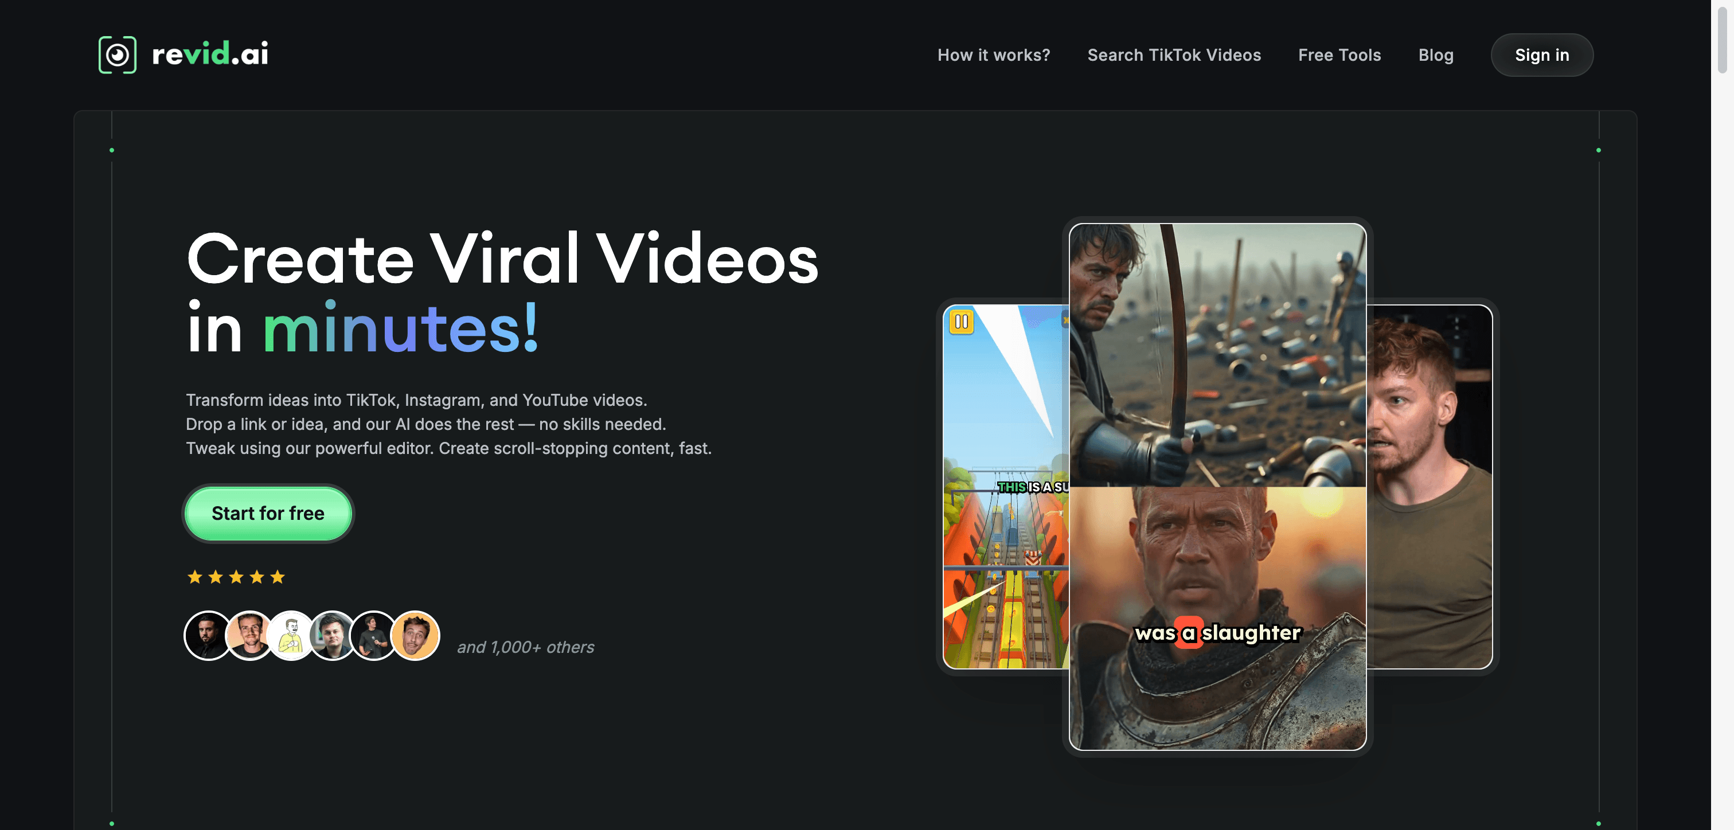Click the revid.ai wordmark text
Image resolution: width=1734 pixels, height=830 pixels.
pyautogui.click(x=210, y=54)
